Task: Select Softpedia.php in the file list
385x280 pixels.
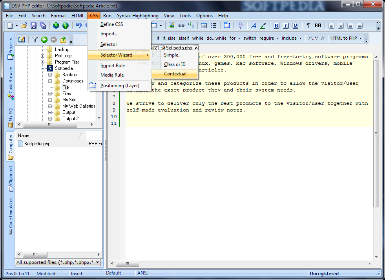Action: 37,144
